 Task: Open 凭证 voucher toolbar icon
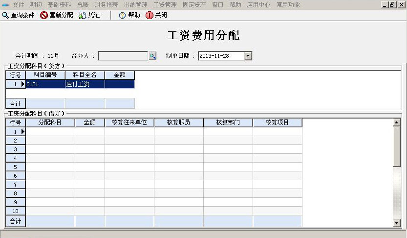point(82,15)
